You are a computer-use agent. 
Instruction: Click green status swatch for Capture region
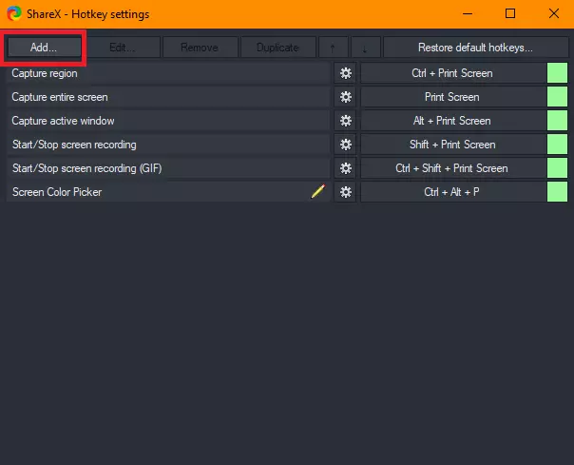tap(557, 73)
